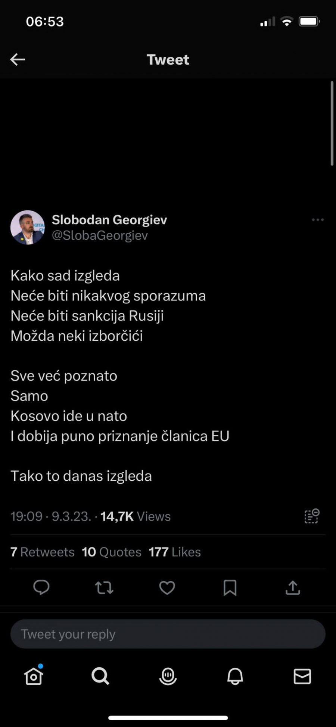Screen dimensions: 336x727
Task: Open Twitter Spaces with the microphone icon
Action: (168, 676)
